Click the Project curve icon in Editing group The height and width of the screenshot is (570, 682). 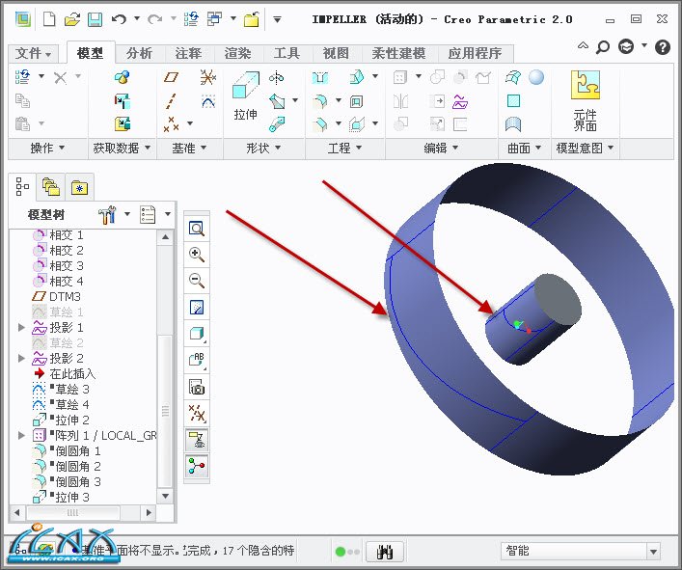click(460, 101)
